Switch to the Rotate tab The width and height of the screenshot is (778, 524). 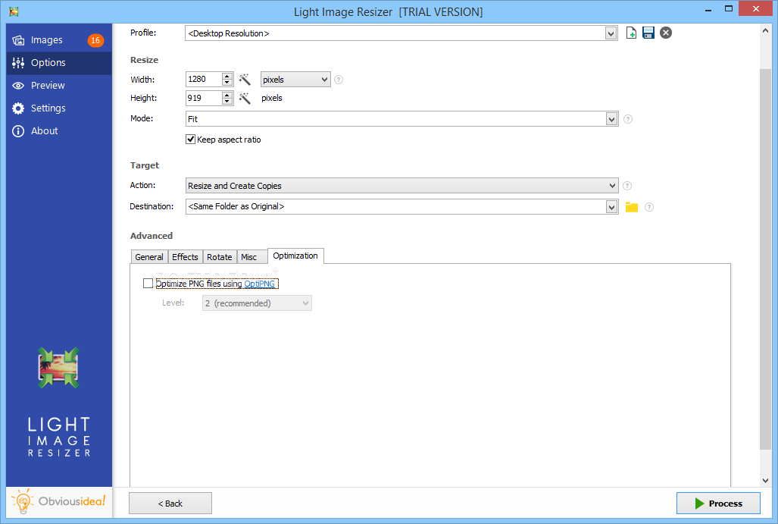tap(219, 257)
